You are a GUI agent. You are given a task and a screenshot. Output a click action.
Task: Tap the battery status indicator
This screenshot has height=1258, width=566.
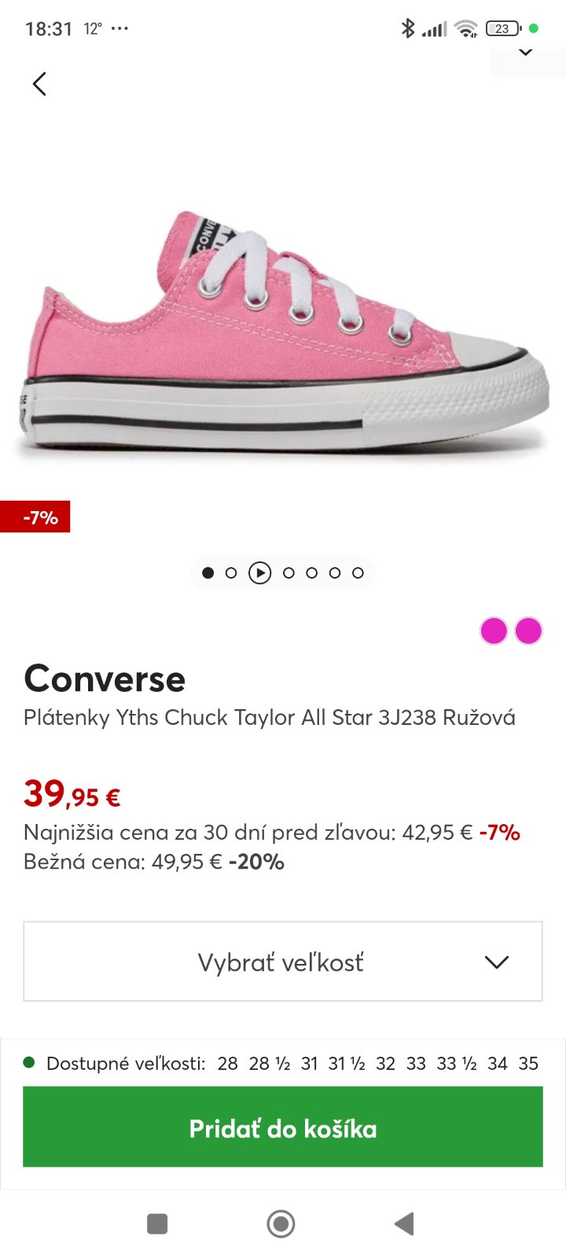coord(503,29)
